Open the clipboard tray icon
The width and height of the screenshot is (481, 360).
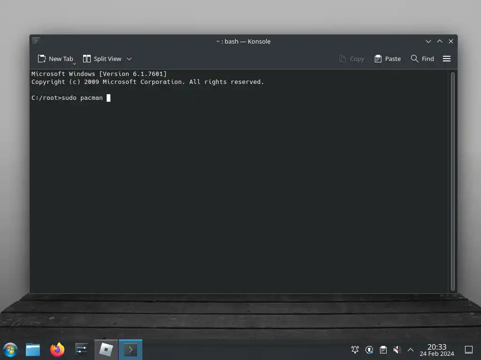click(383, 350)
